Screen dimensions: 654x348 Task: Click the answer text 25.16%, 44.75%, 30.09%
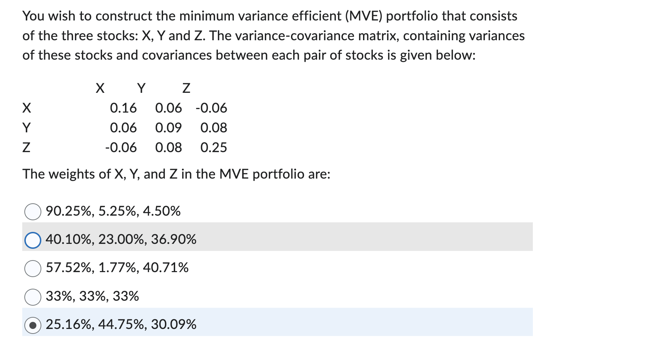pyautogui.click(x=121, y=324)
